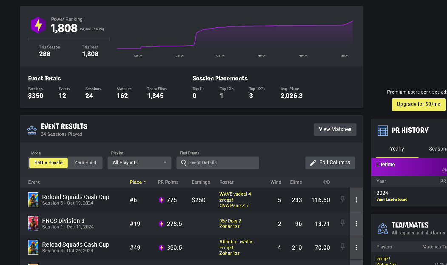
Task: Sort by the Elims column header
Action: pos(296,182)
